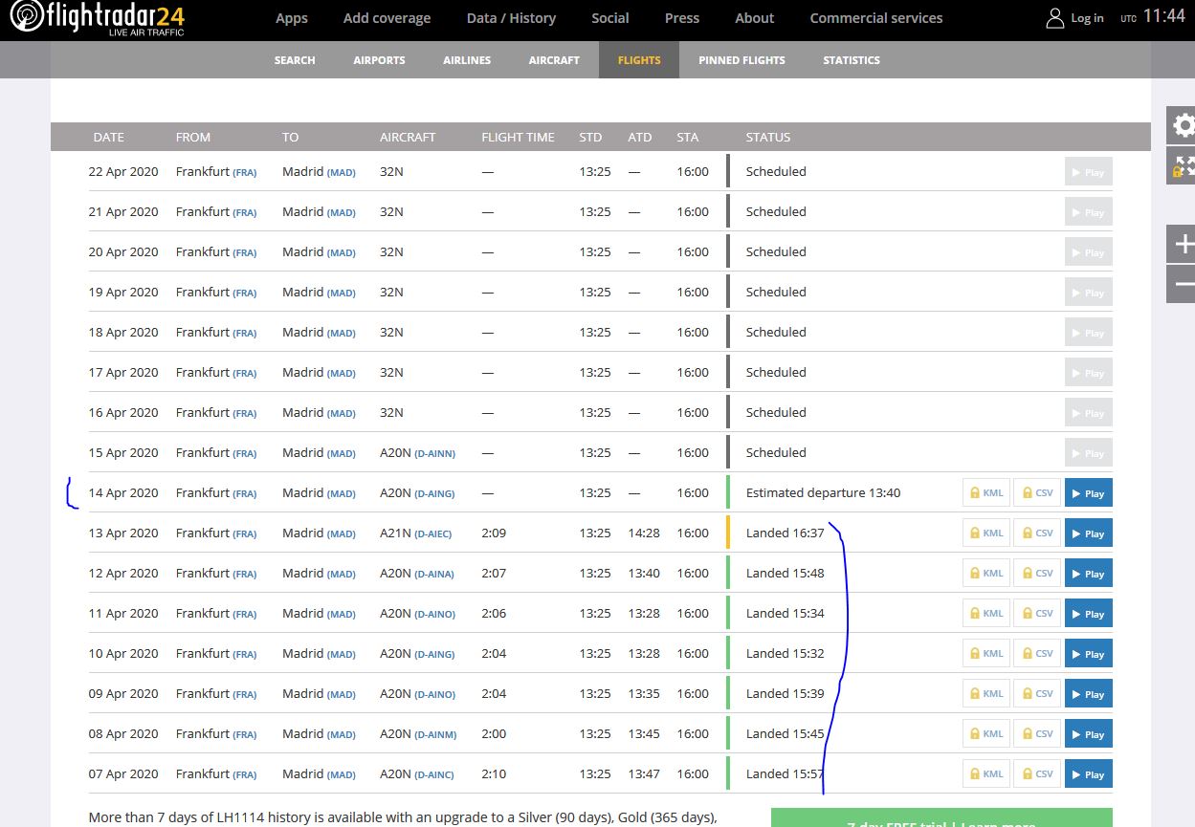Screen dimensions: 1195x827
Task: Open aircraft link D-AINM
Action: pyautogui.click(x=435, y=735)
